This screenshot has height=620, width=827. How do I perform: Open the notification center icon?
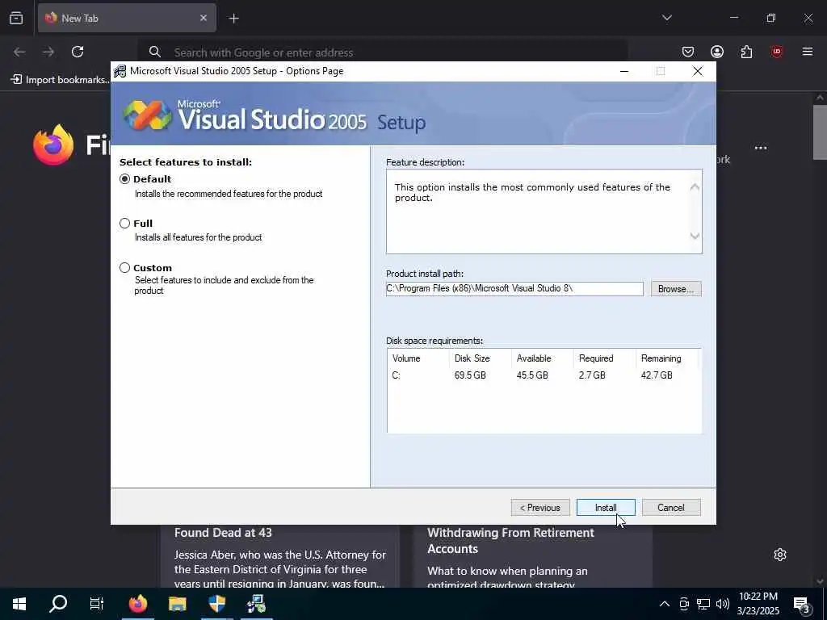[x=802, y=605]
